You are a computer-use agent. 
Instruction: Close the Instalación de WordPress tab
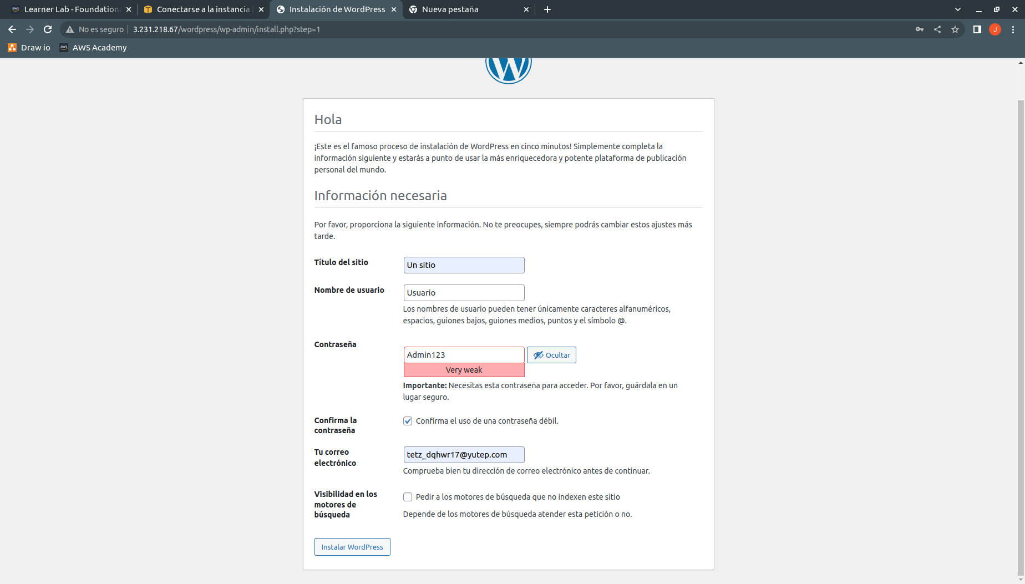(394, 9)
